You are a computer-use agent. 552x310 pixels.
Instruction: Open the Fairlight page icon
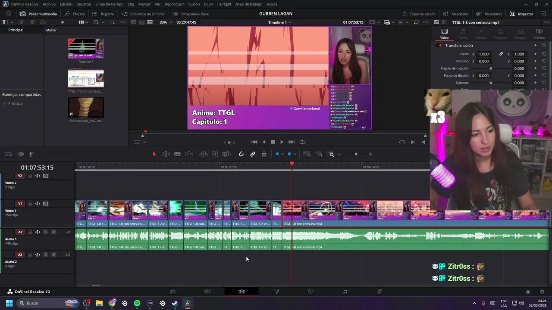[x=345, y=291]
